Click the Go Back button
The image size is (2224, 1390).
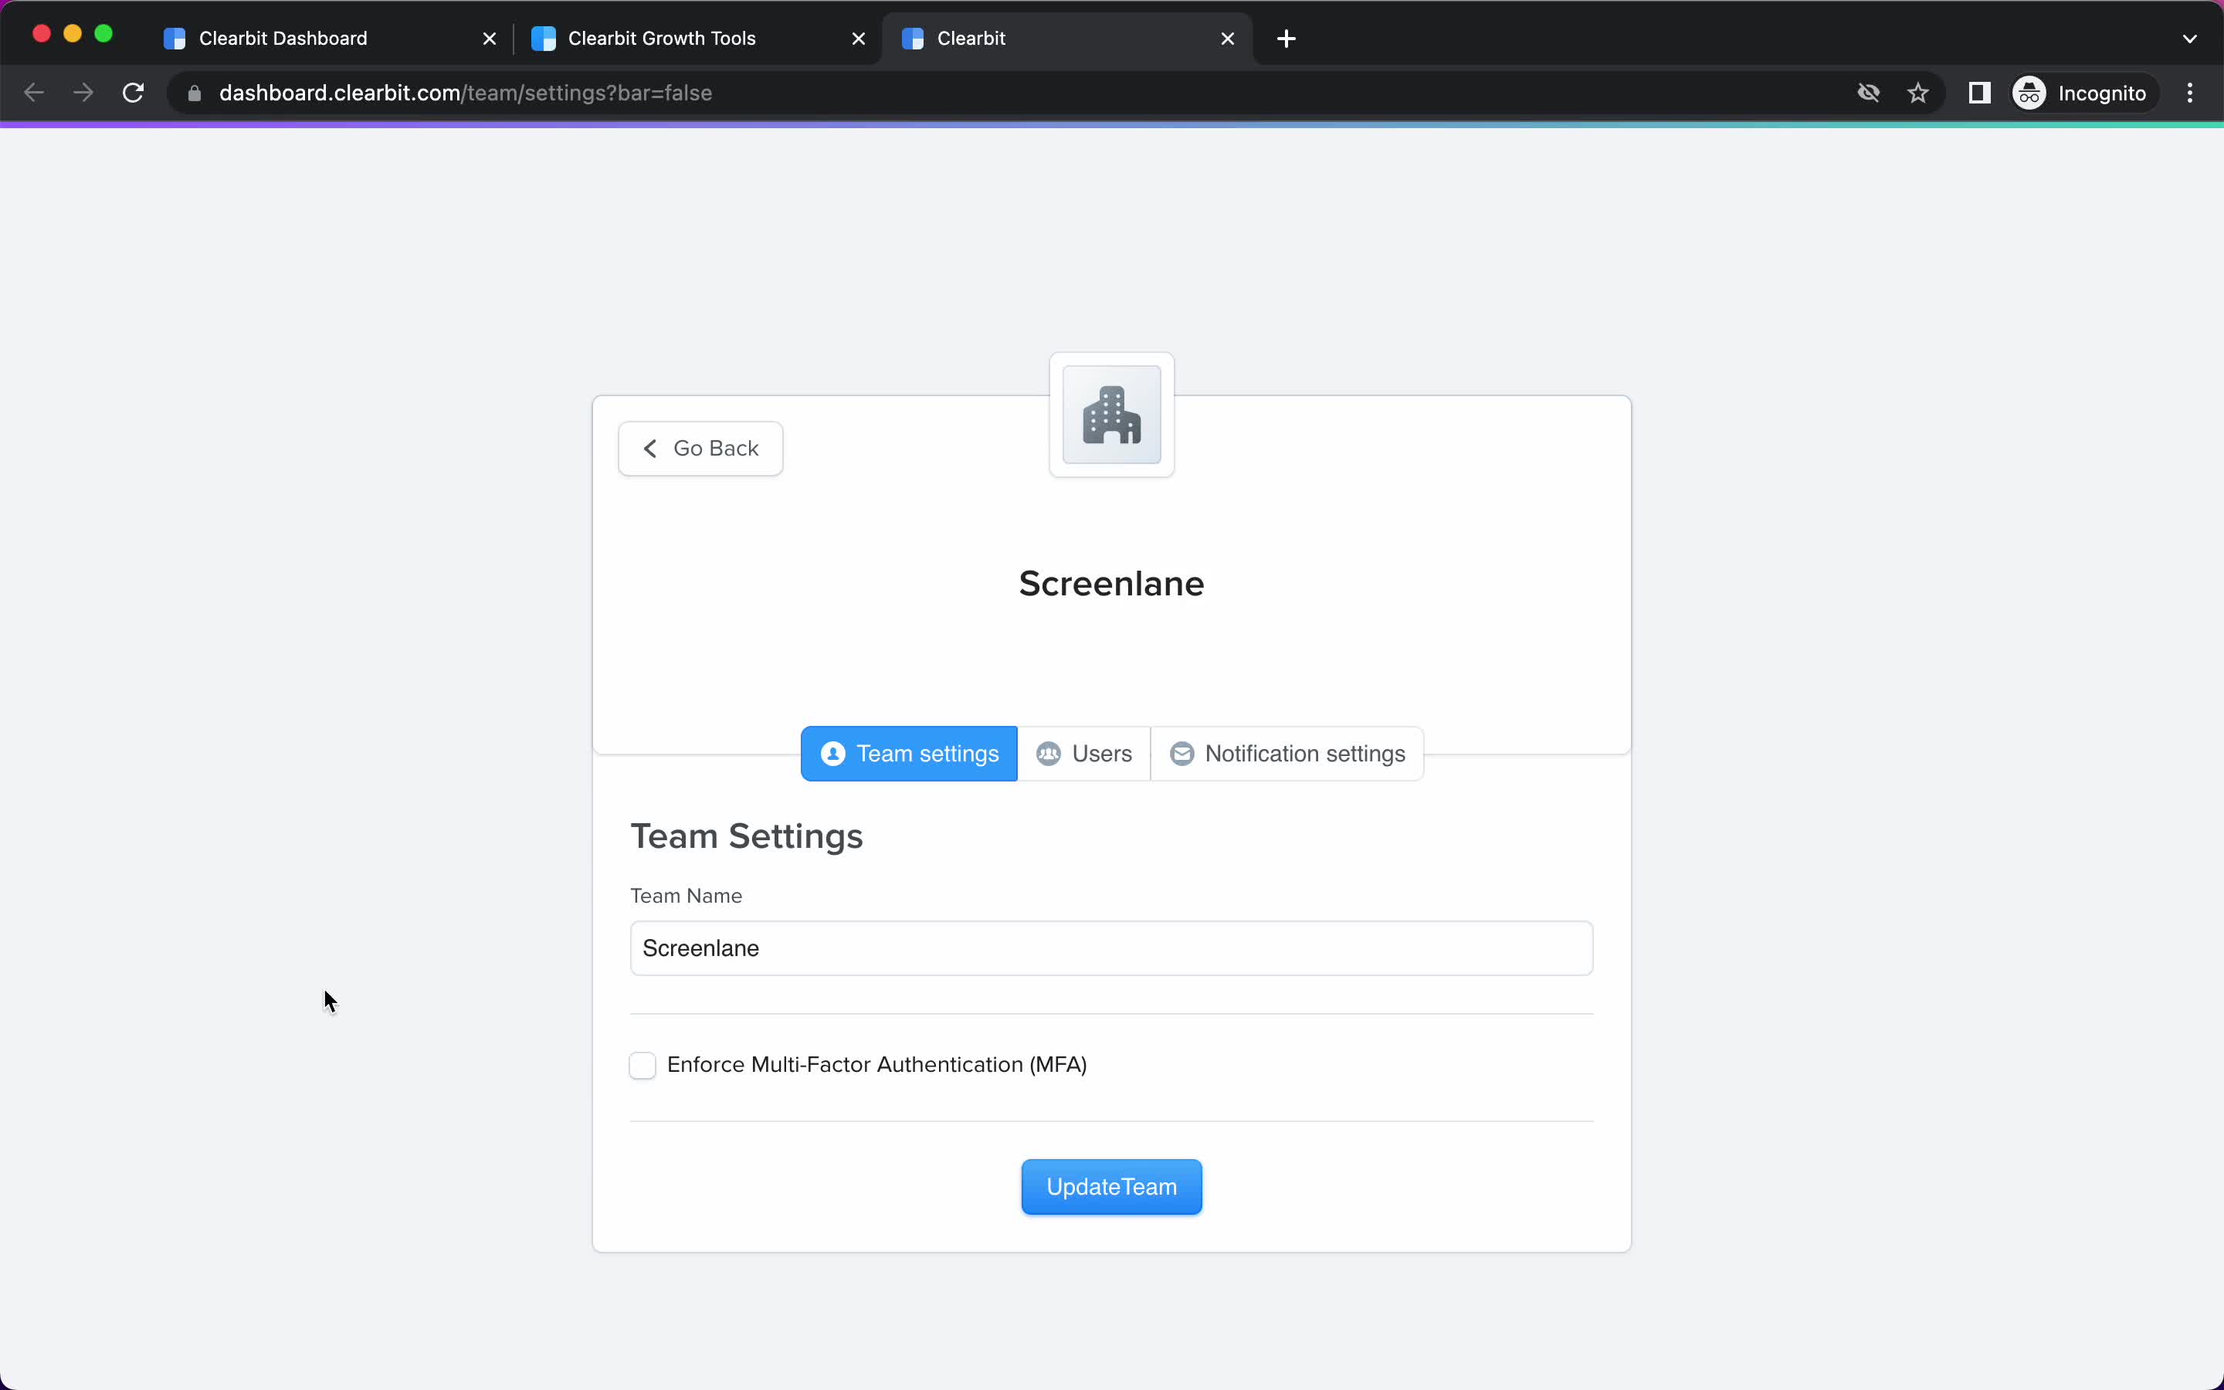coord(700,449)
